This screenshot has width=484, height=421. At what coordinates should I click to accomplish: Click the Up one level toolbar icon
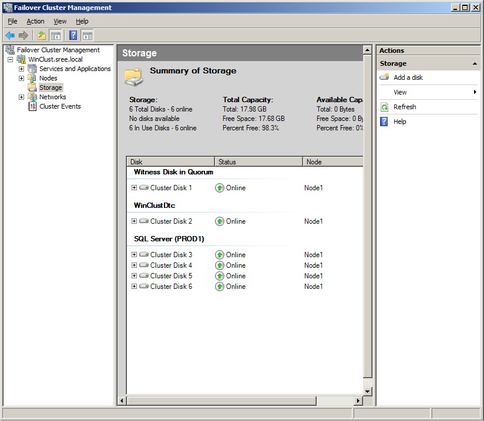tap(42, 36)
